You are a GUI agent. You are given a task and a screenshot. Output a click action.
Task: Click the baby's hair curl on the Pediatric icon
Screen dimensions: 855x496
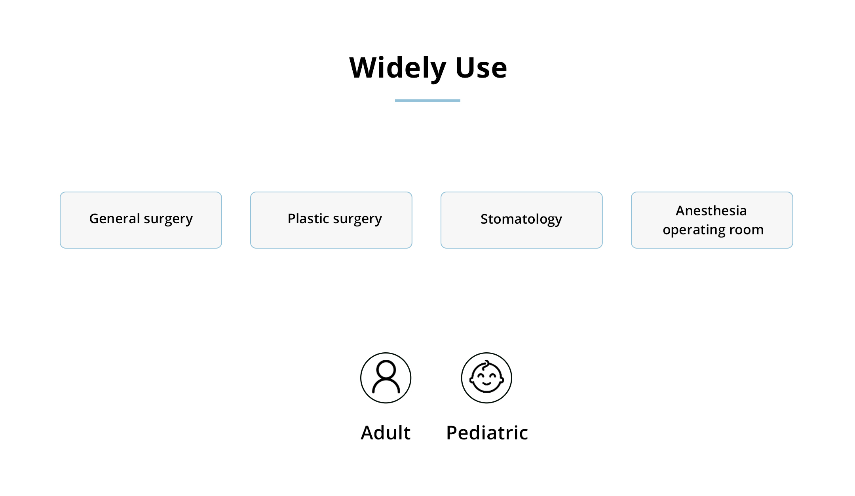pyautogui.click(x=486, y=363)
